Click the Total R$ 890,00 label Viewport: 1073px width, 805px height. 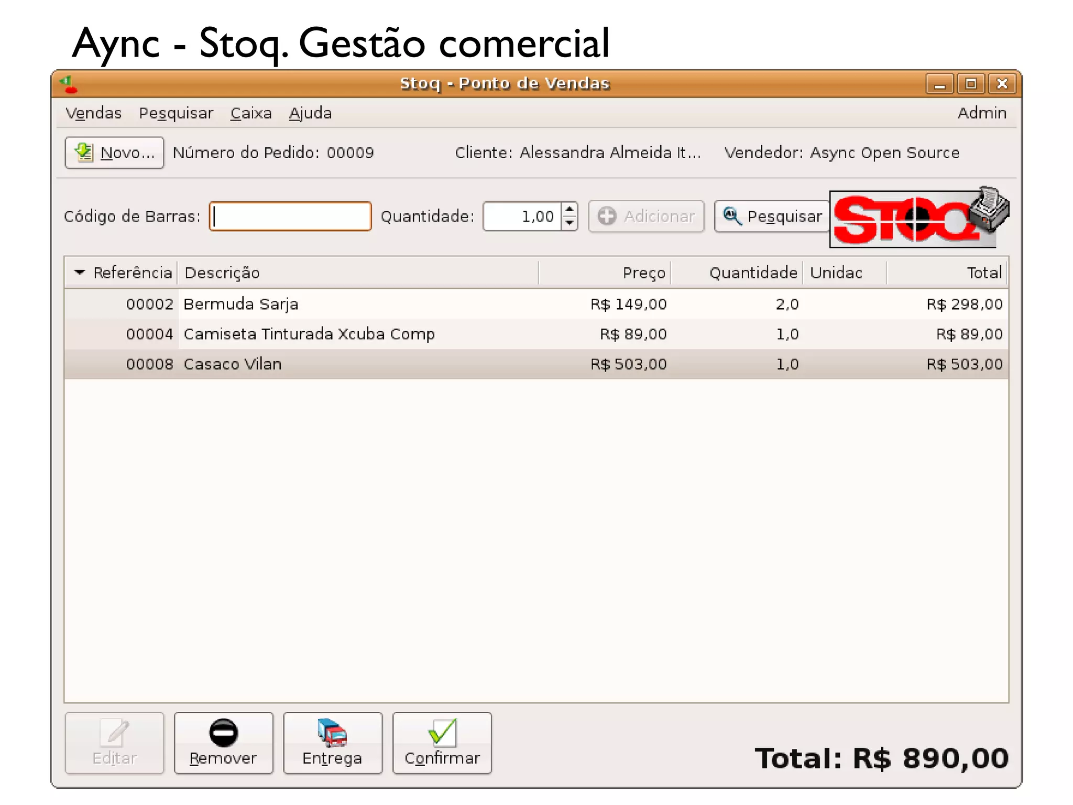click(882, 758)
